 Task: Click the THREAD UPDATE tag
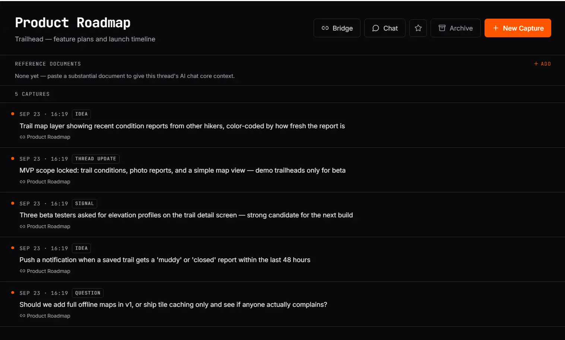point(95,159)
